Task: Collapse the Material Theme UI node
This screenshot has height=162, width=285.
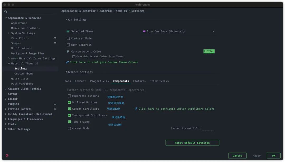Action: (9, 63)
